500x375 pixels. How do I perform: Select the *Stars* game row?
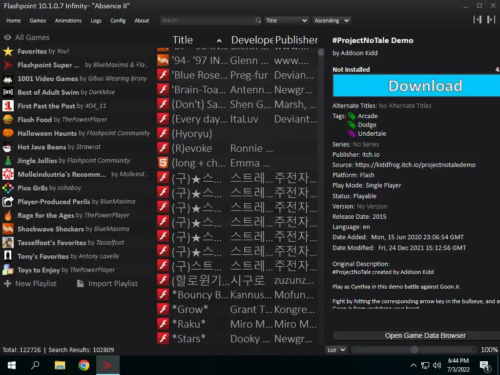click(x=238, y=338)
